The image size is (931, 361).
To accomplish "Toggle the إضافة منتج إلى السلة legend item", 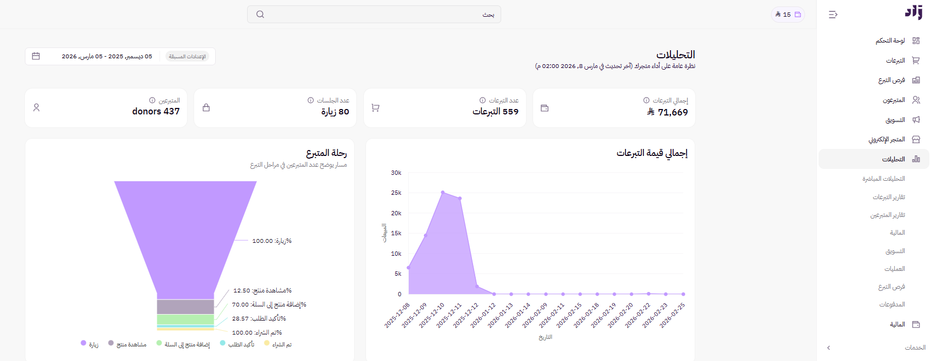I will point(183,344).
